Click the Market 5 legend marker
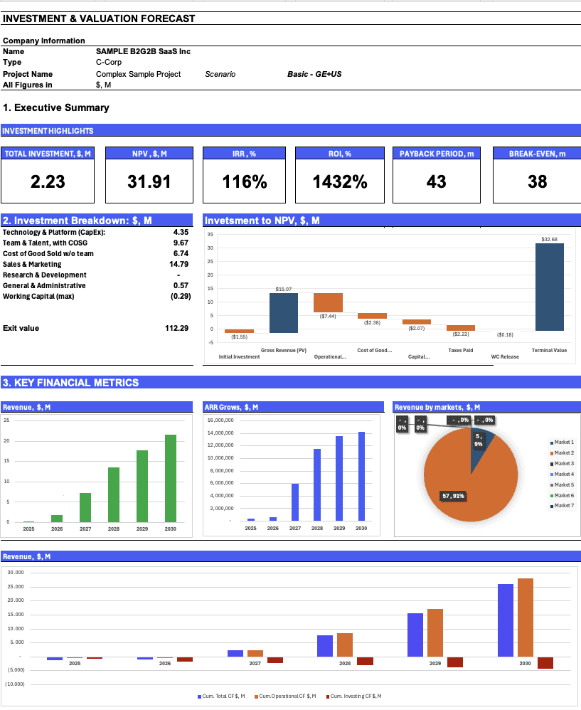The height and width of the screenshot is (710, 581). click(x=551, y=484)
